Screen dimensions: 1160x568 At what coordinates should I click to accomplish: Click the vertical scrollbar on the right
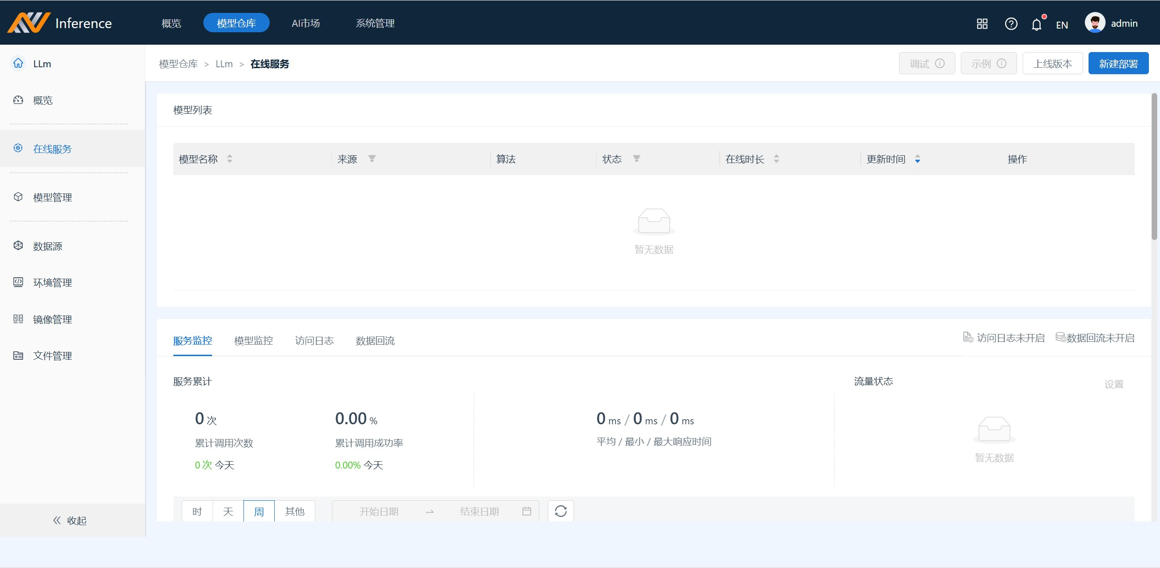click(x=1154, y=167)
